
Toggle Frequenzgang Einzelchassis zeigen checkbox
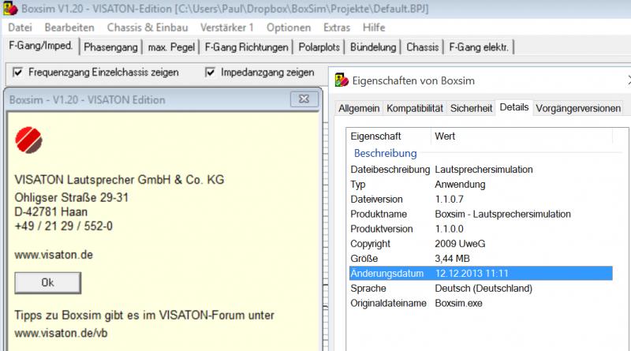[x=17, y=72]
